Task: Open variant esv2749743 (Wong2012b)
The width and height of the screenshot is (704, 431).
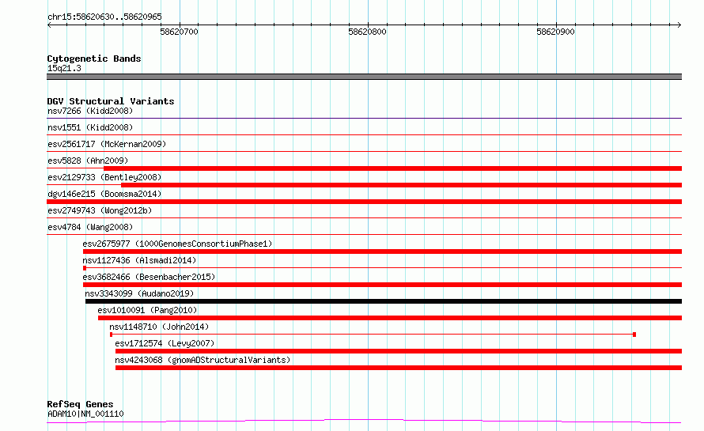Action: pos(100,210)
